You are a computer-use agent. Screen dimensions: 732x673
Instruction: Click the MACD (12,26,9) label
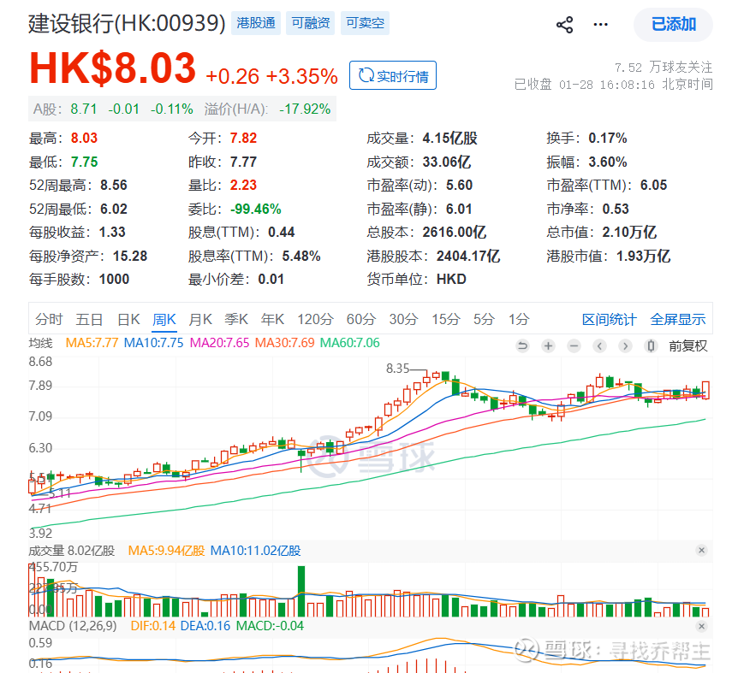(x=73, y=626)
